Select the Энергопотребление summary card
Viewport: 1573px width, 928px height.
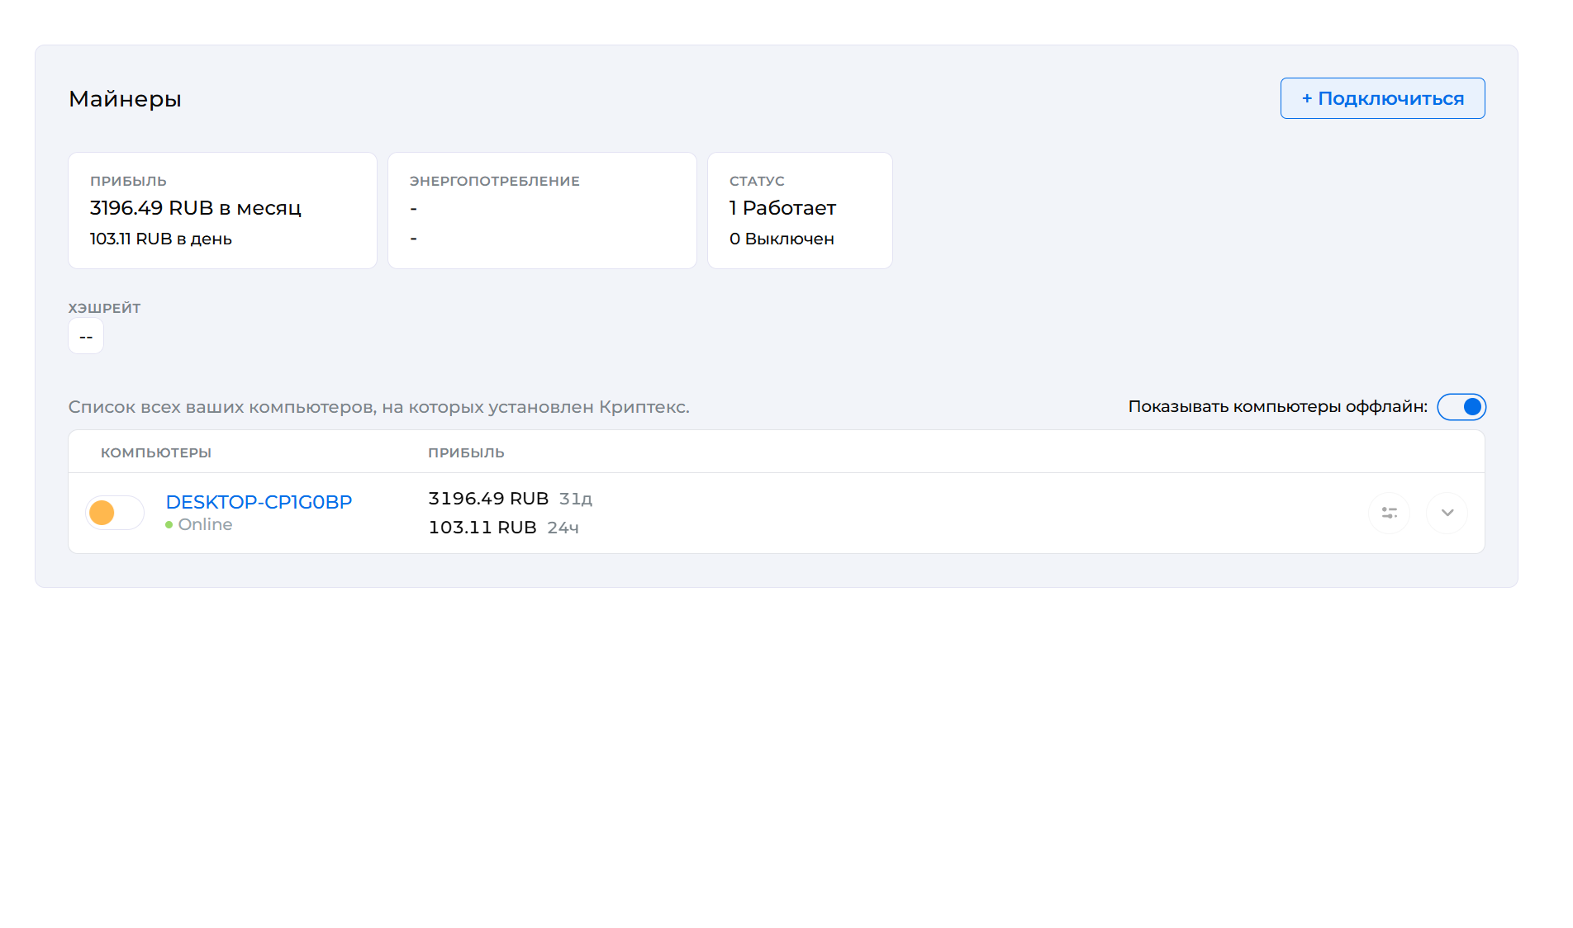tap(542, 211)
